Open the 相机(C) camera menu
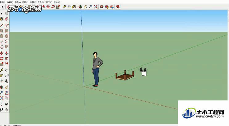229x126 pixels. (25, 2)
